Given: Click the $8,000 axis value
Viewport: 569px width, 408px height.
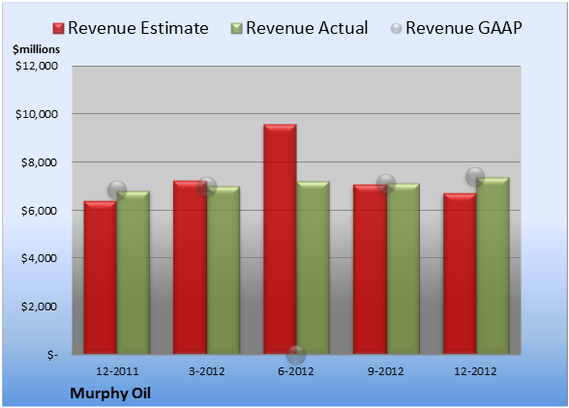Looking at the screenshot, I should coord(39,162).
